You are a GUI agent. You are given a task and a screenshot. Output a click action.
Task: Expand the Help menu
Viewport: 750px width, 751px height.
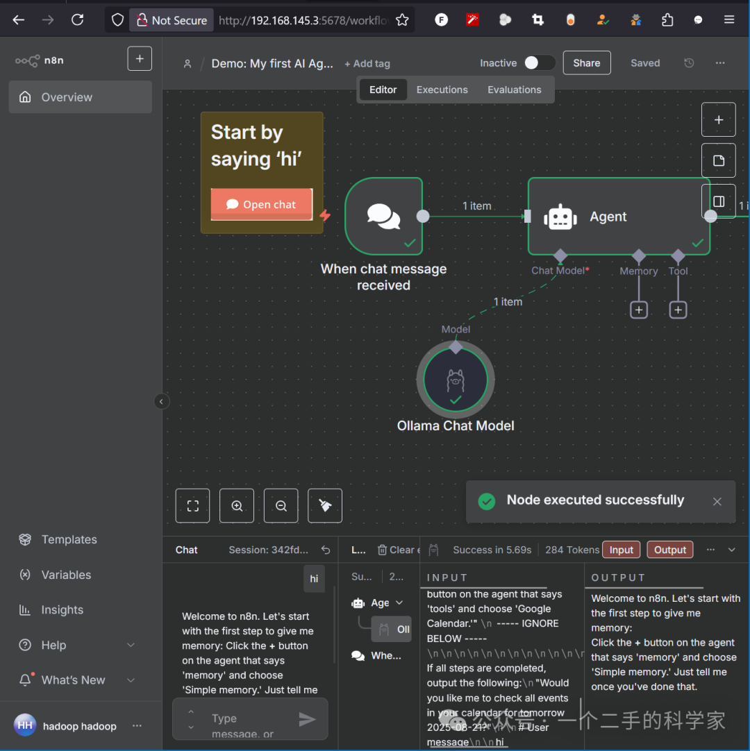pos(76,645)
